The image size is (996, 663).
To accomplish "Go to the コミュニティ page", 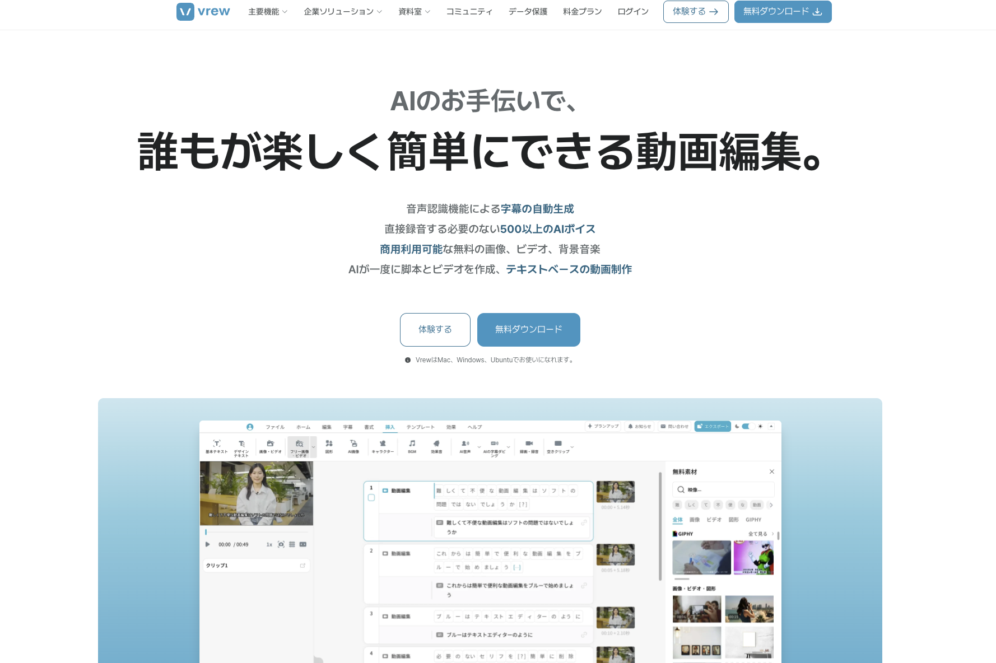I will [x=469, y=12].
